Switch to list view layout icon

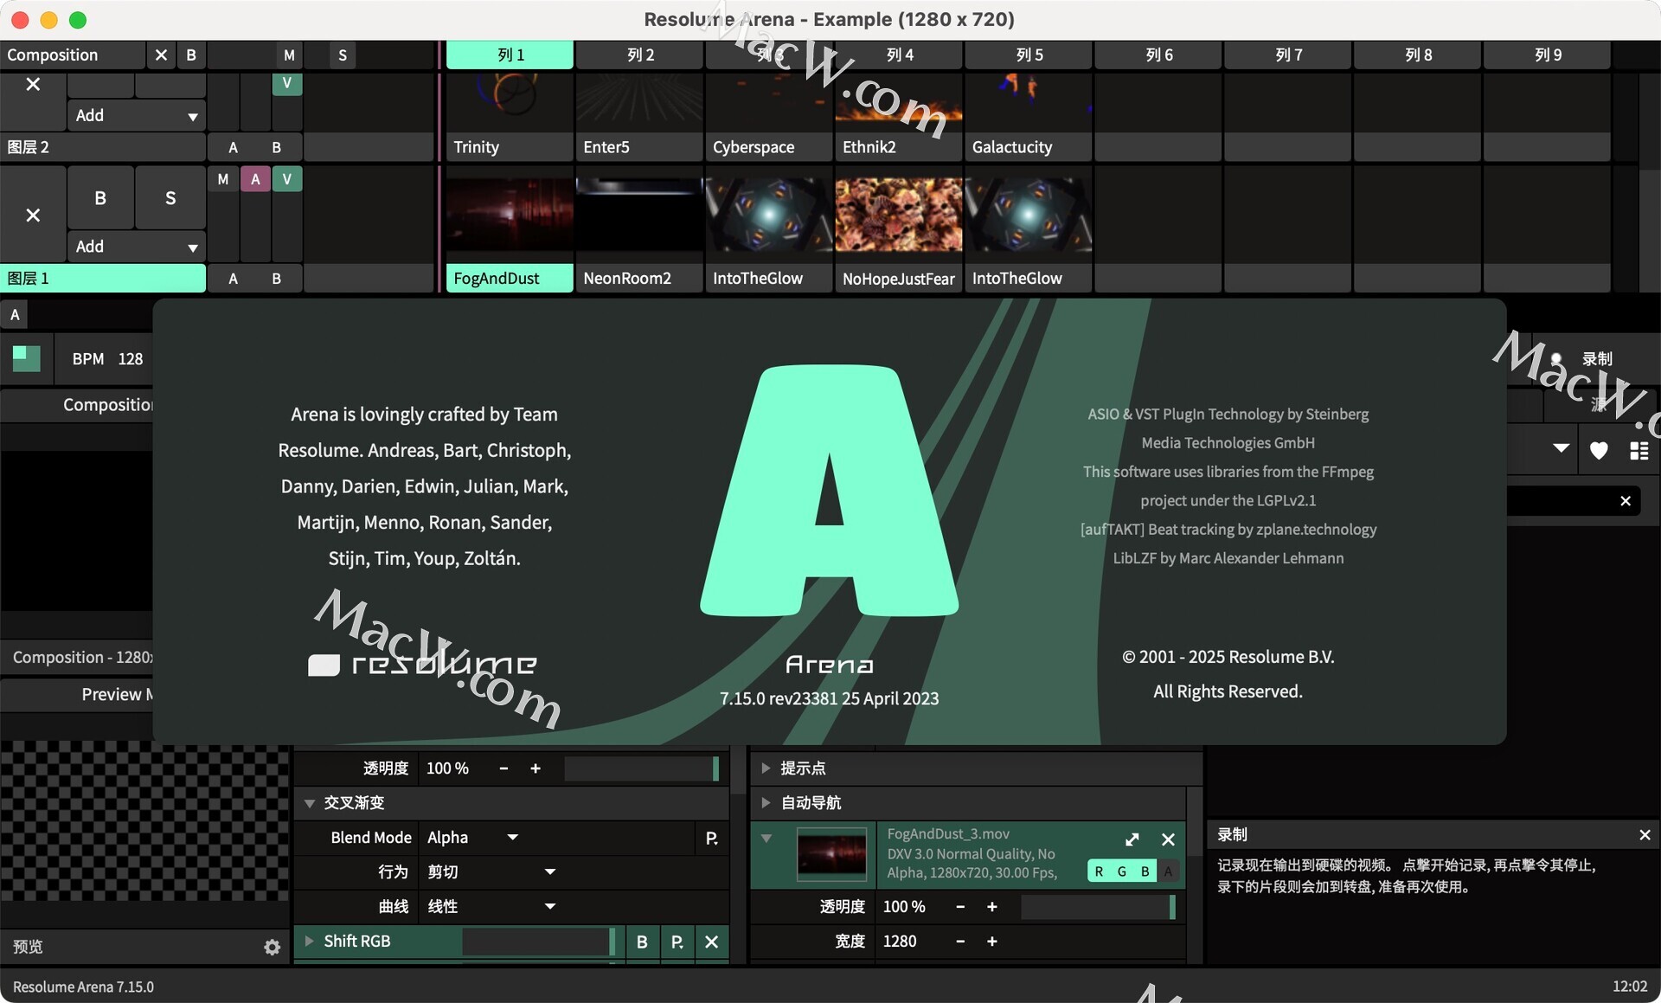pyautogui.click(x=1639, y=450)
